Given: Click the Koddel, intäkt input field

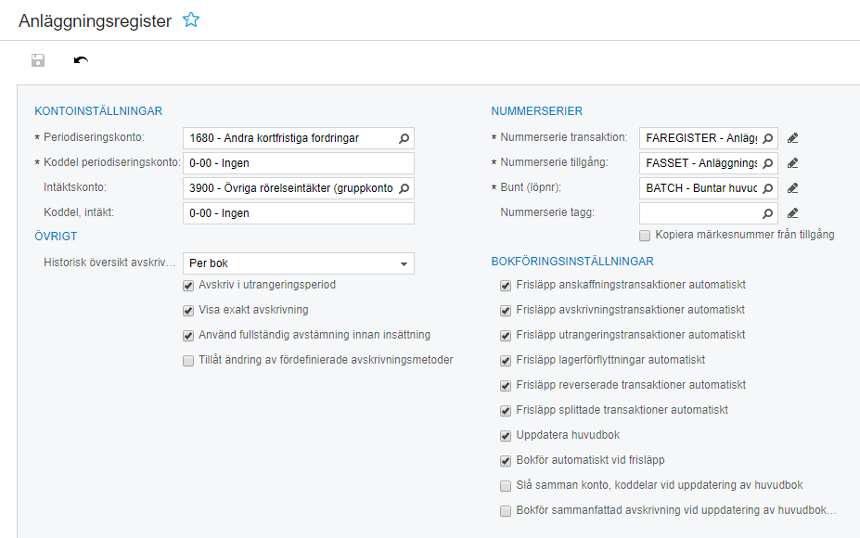Looking at the screenshot, I should [x=298, y=213].
